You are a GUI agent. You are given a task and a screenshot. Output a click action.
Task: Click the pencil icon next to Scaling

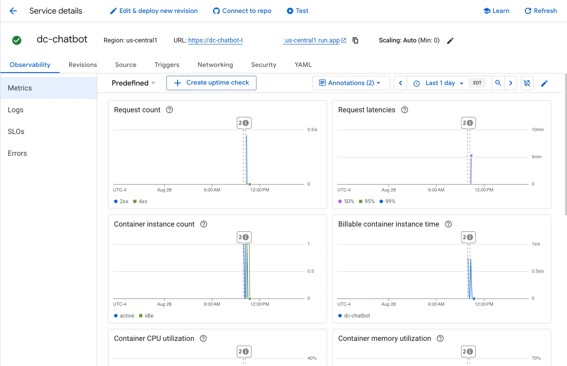click(x=450, y=41)
